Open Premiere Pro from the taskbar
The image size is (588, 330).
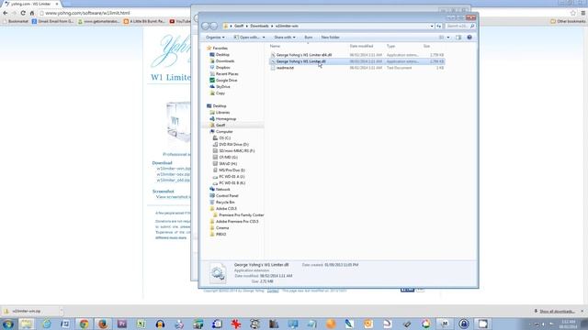point(122,324)
